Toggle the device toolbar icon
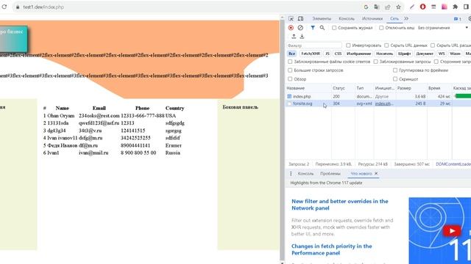The height and width of the screenshot is (264, 471). (x=300, y=18)
